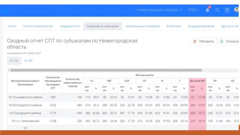Click the Муниципальный район/Организация column header
This screenshot has height=135, width=240.
(25, 82)
